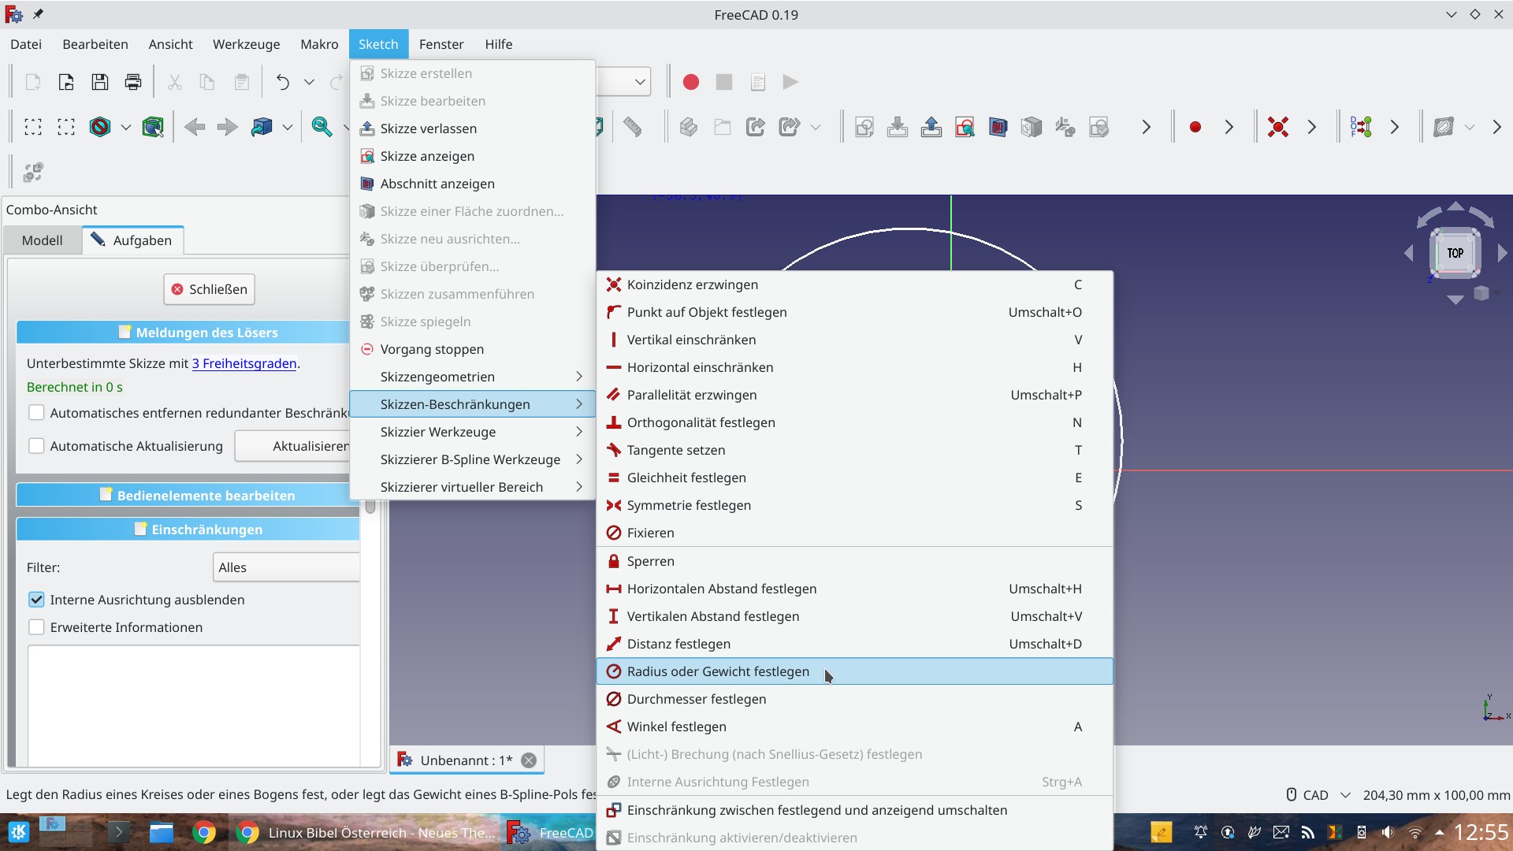Image resolution: width=1513 pixels, height=851 pixels.
Task: Open the Filter dropdown showing Alles
Action: tap(286, 567)
